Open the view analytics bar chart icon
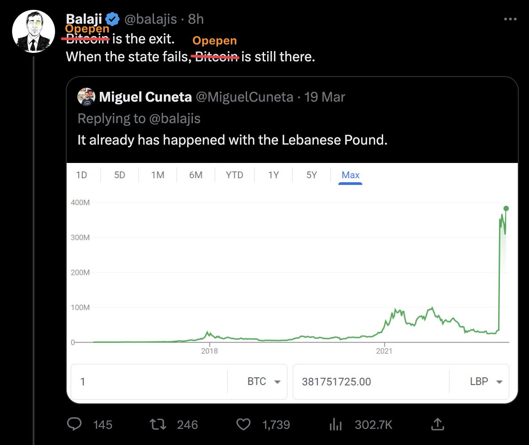The height and width of the screenshot is (445, 529). [336, 424]
